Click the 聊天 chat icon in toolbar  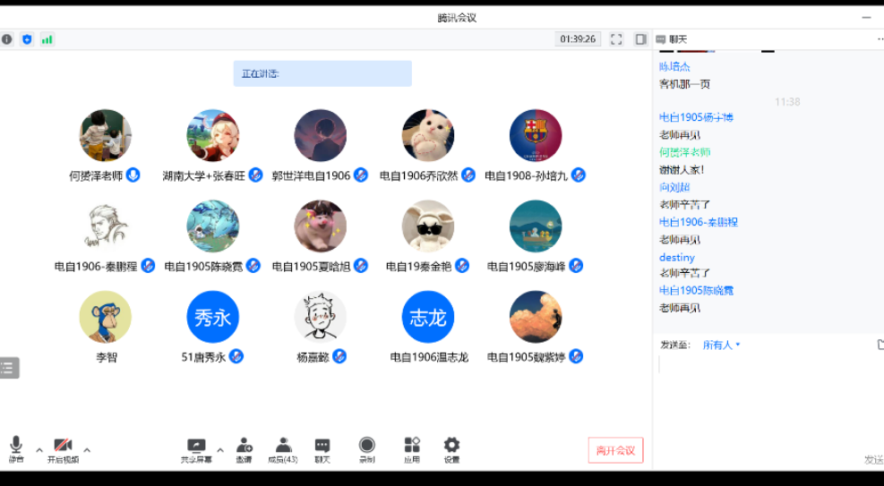[322, 448]
